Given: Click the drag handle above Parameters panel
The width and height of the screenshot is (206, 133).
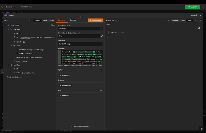Looking at the screenshot, I should 80,17.
